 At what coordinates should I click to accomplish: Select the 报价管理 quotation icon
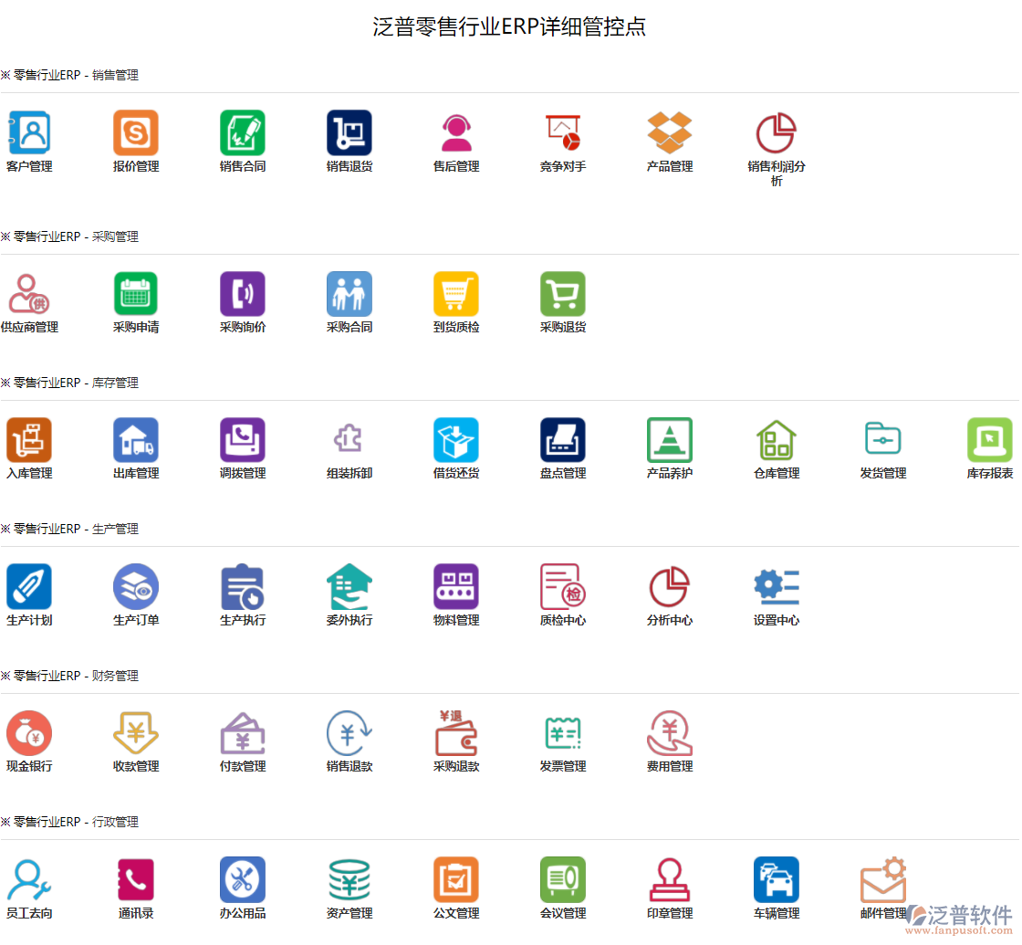tap(135, 137)
